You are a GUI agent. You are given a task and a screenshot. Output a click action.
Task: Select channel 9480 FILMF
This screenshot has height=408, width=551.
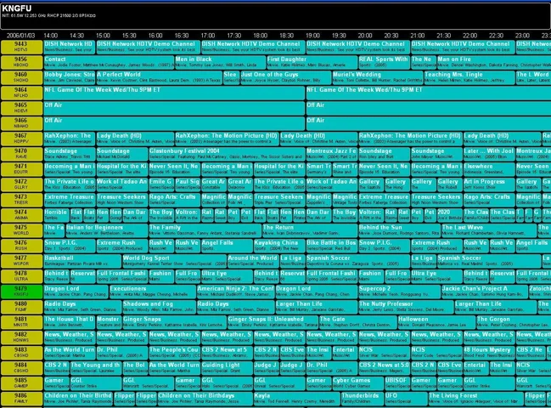[21, 307]
